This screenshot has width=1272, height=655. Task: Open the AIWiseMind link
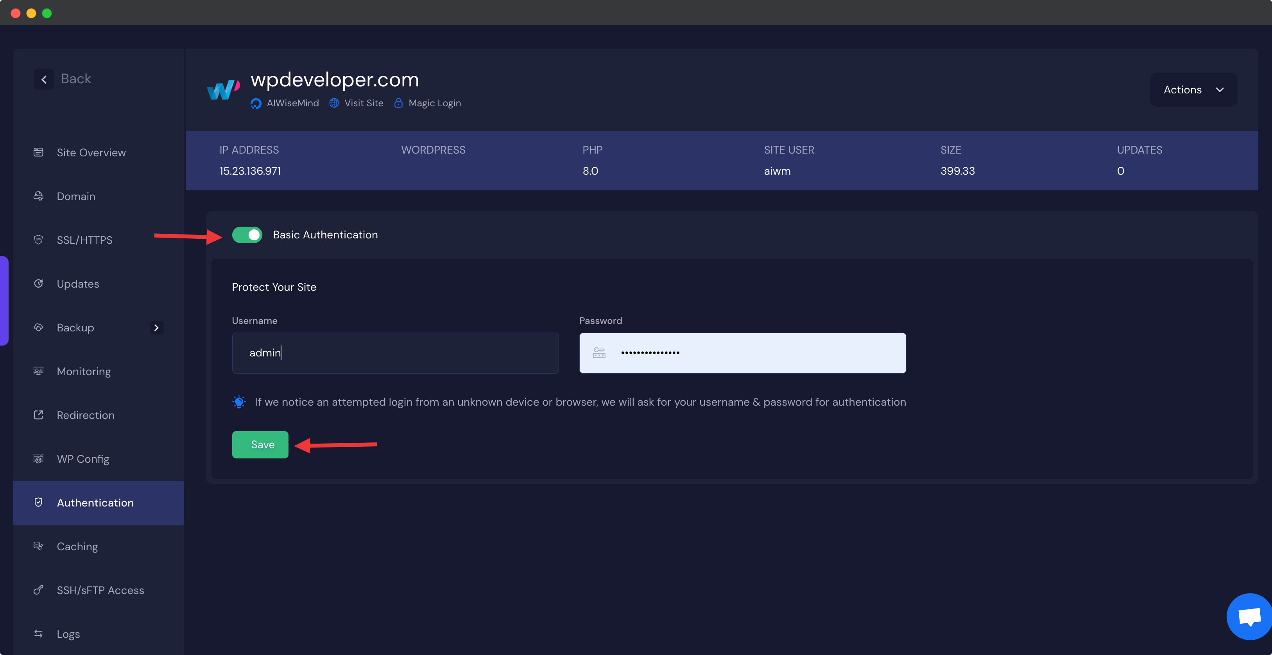[x=292, y=103]
